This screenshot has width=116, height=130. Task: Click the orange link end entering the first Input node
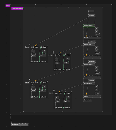pyautogui.click(x=86, y=36)
